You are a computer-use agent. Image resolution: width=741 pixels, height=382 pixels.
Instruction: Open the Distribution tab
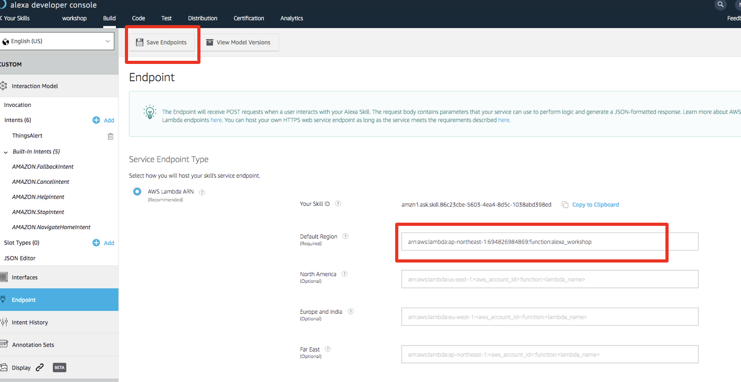[x=203, y=18]
